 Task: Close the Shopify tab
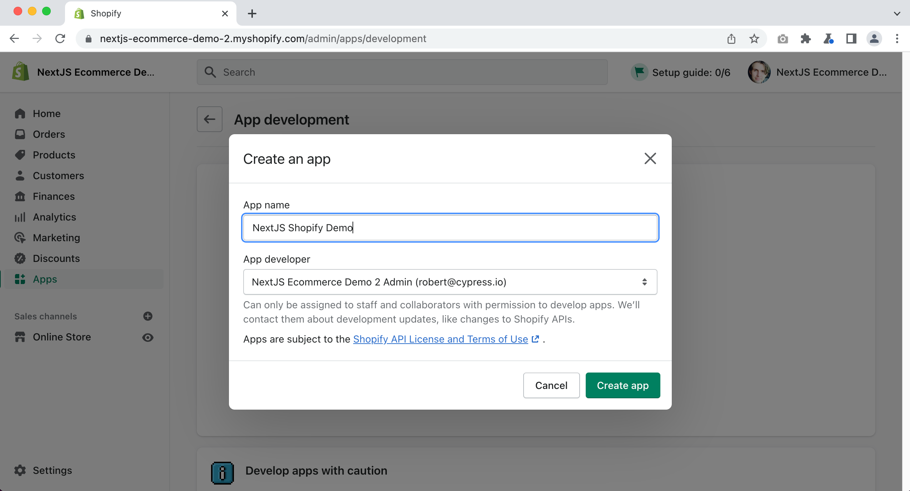pos(225,14)
